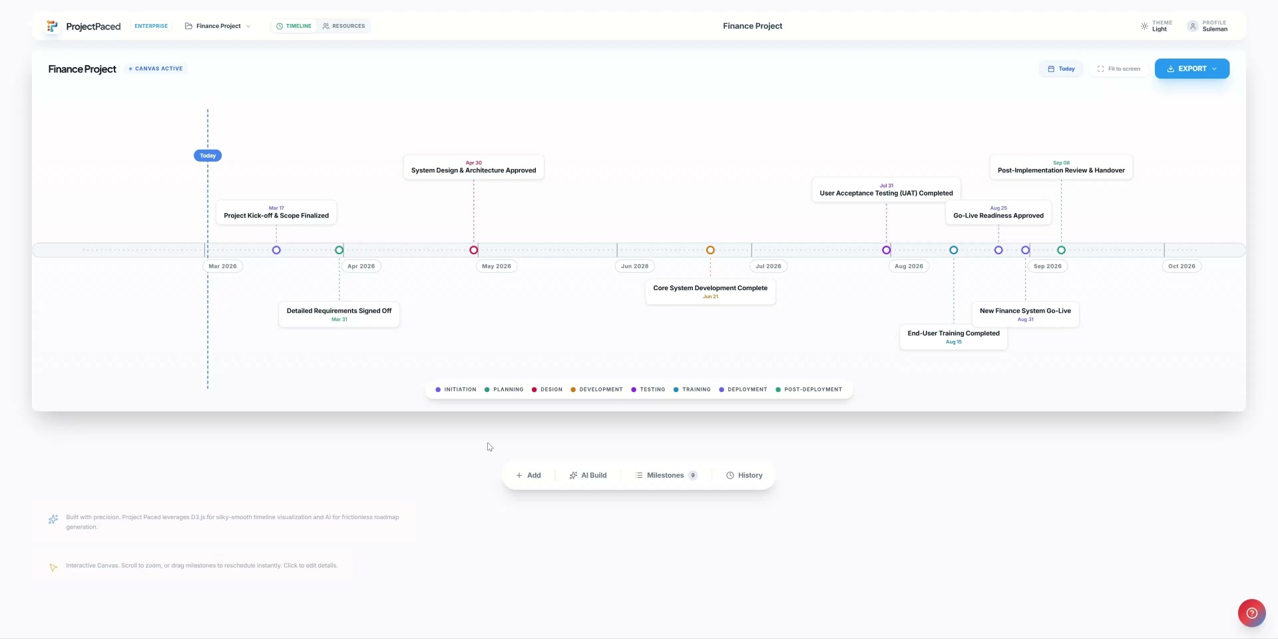The image size is (1278, 639).
Task: Click the ProjectPaced logo icon
Action: pyautogui.click(x=52, y=27)
